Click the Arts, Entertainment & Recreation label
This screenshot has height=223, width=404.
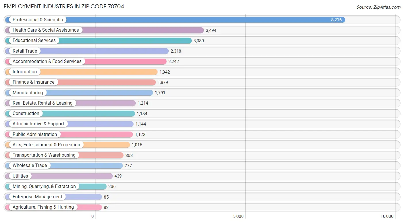(x=46, y=145)
